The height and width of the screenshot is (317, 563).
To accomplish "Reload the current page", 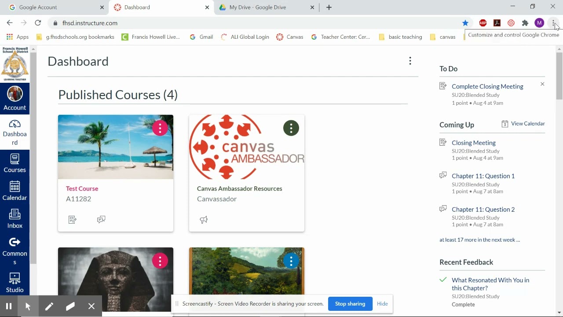I will coord(38,23).
